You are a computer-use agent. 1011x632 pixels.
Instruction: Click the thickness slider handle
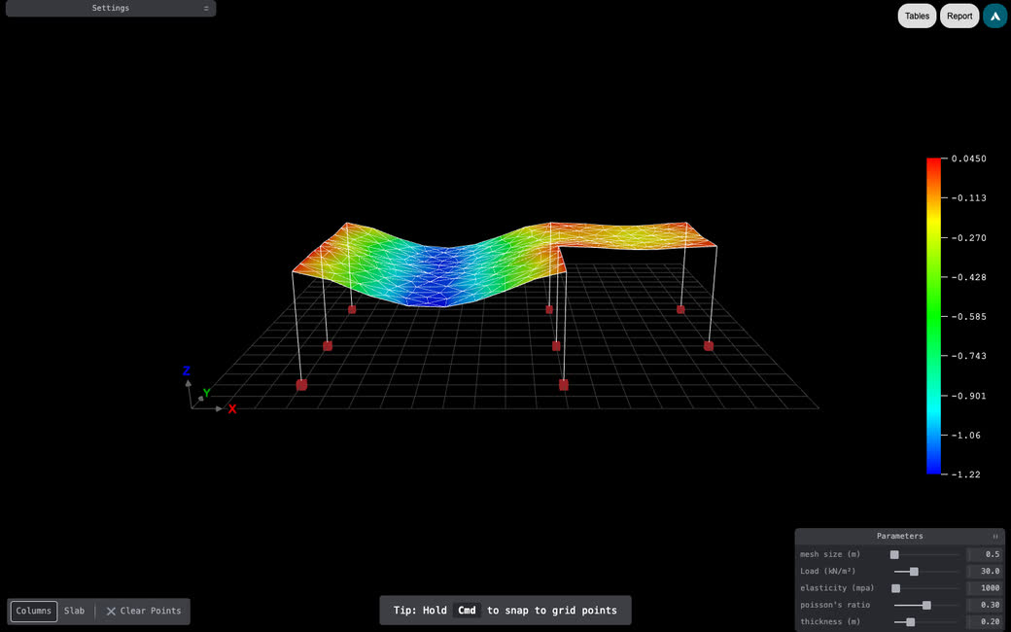(x=911, y=621)
